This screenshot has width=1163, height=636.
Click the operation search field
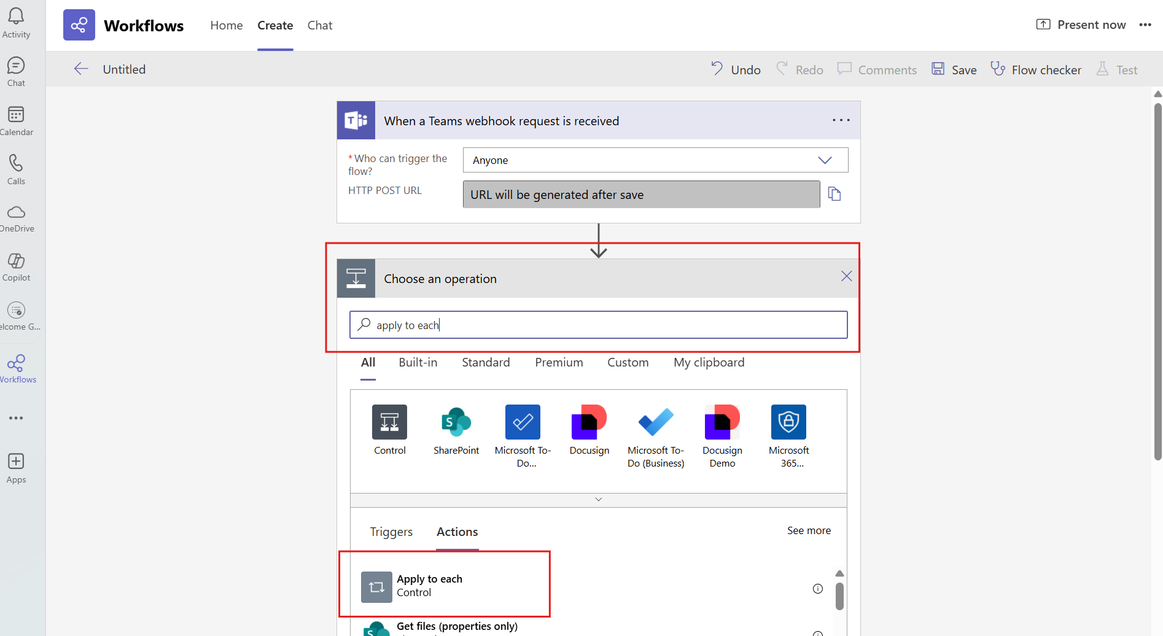[599, 325]
